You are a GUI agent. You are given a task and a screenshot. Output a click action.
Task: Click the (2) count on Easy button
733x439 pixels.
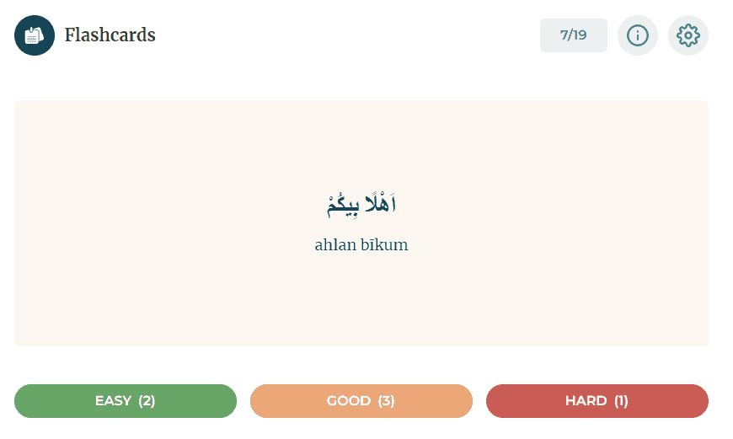pos(147,401)
